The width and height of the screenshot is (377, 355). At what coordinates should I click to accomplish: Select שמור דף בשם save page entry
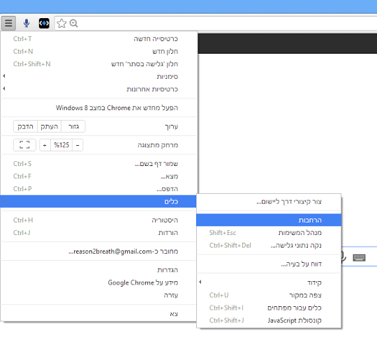coord(98,164)
